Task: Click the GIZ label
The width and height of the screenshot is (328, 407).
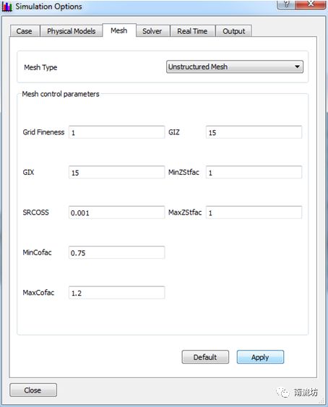Action: click(x=174, y=132)
